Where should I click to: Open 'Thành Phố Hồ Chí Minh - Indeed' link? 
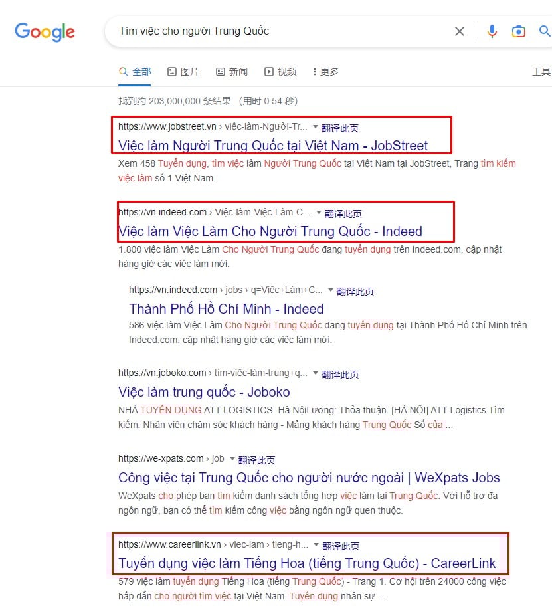(227, 309)
